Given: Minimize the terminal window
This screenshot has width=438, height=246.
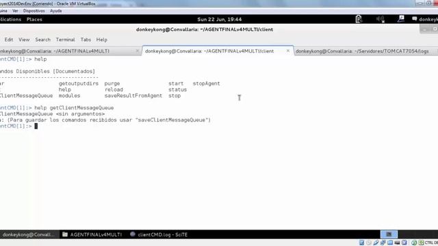Looking at the screenshot, I should [425, 29].
